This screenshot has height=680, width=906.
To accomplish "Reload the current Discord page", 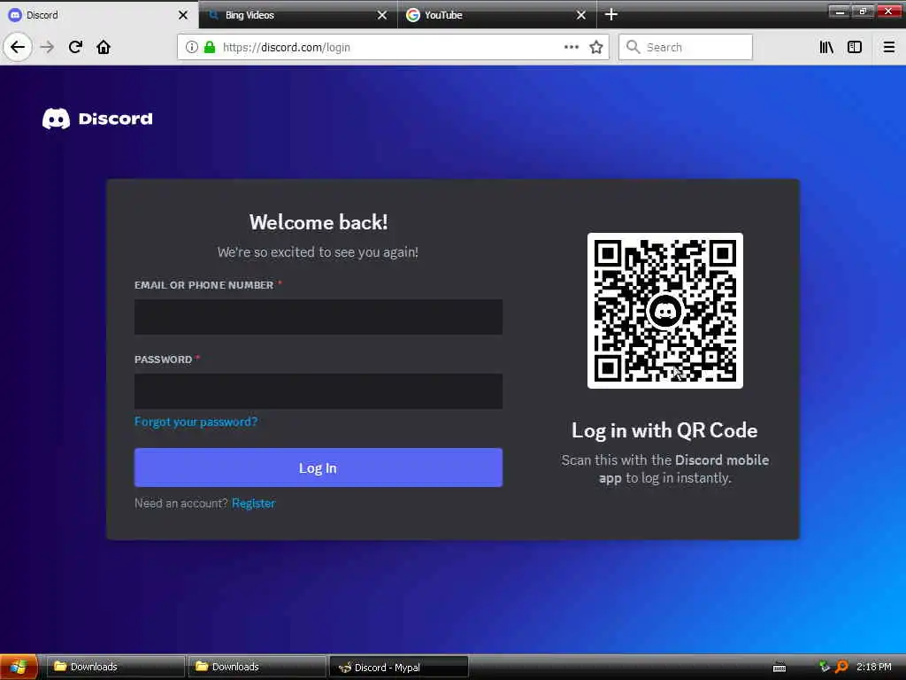I will (75, 47).
